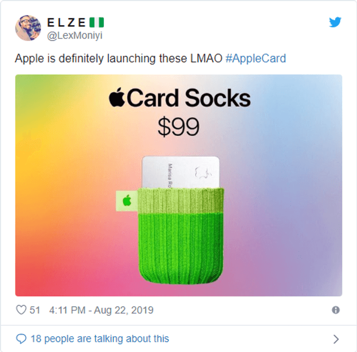Click the ELZE display name

(x=66, y=22)
